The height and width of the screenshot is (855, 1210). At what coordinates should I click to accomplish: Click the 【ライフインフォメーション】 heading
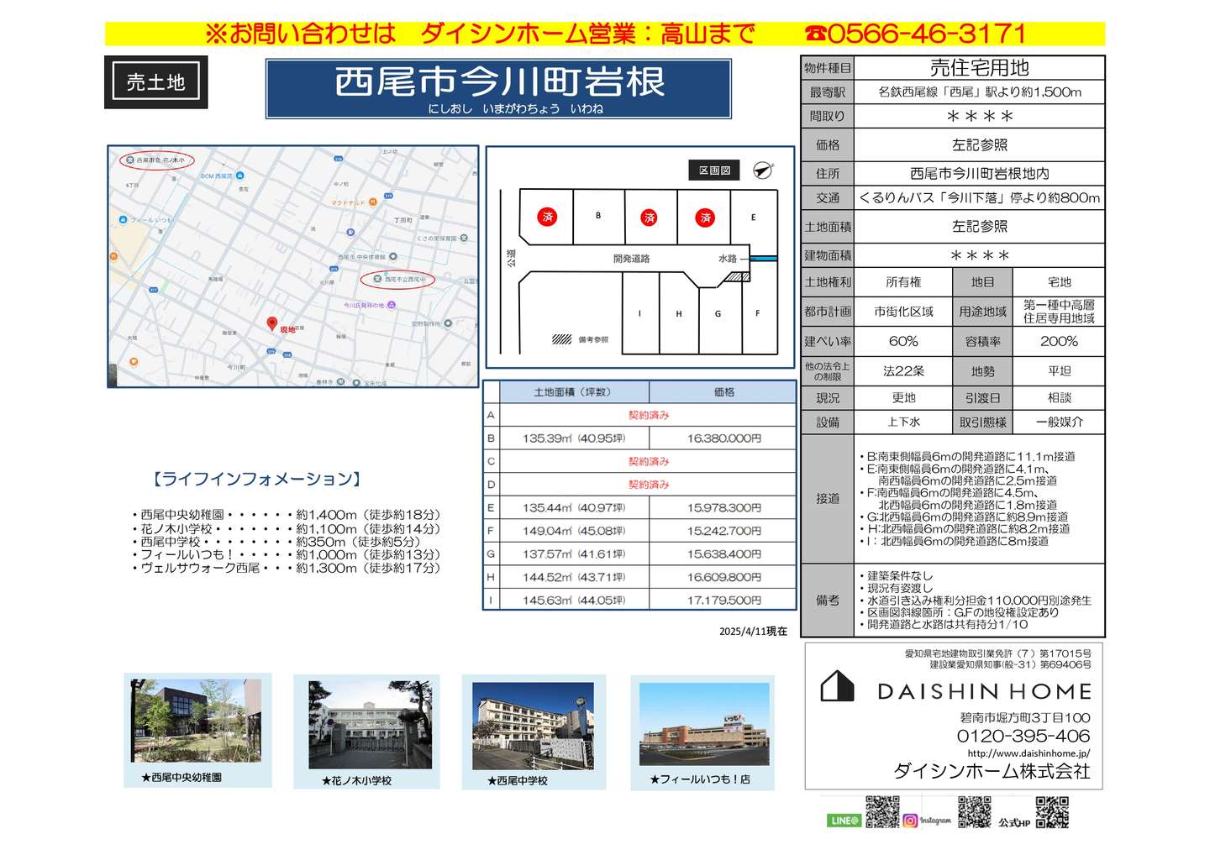[256, 480]
